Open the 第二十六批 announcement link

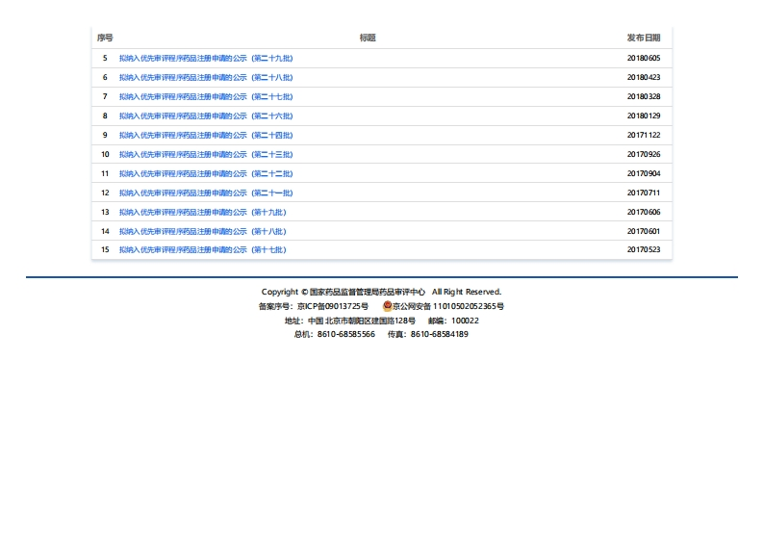206,116
